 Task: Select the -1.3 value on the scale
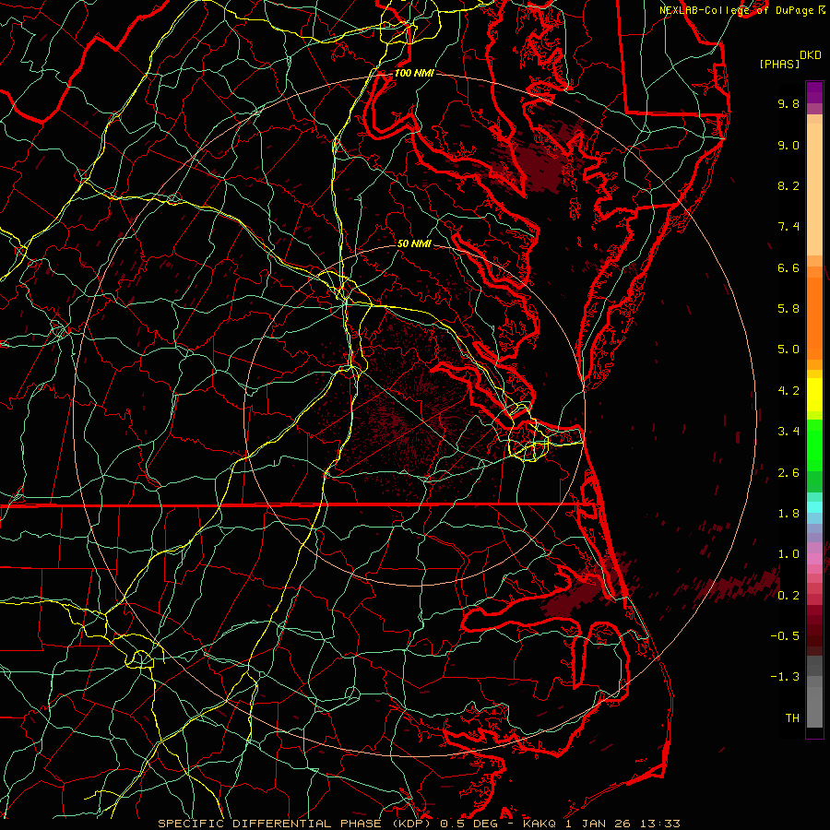coord(785,677)
